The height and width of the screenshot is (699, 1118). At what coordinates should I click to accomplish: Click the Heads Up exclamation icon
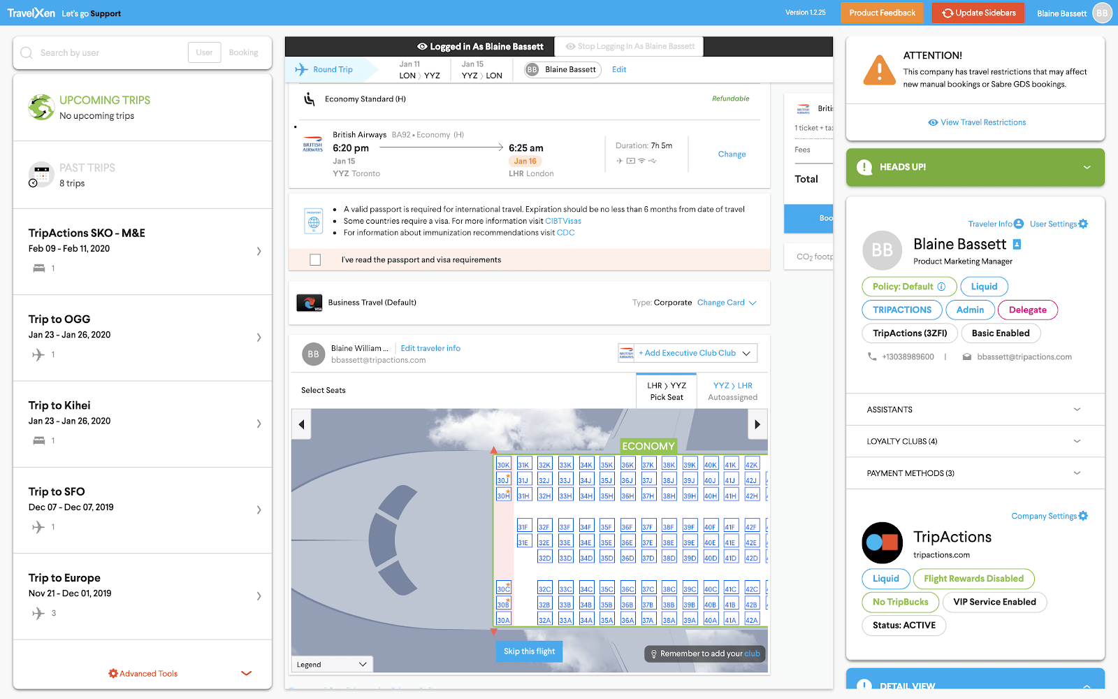click(864, 167)
